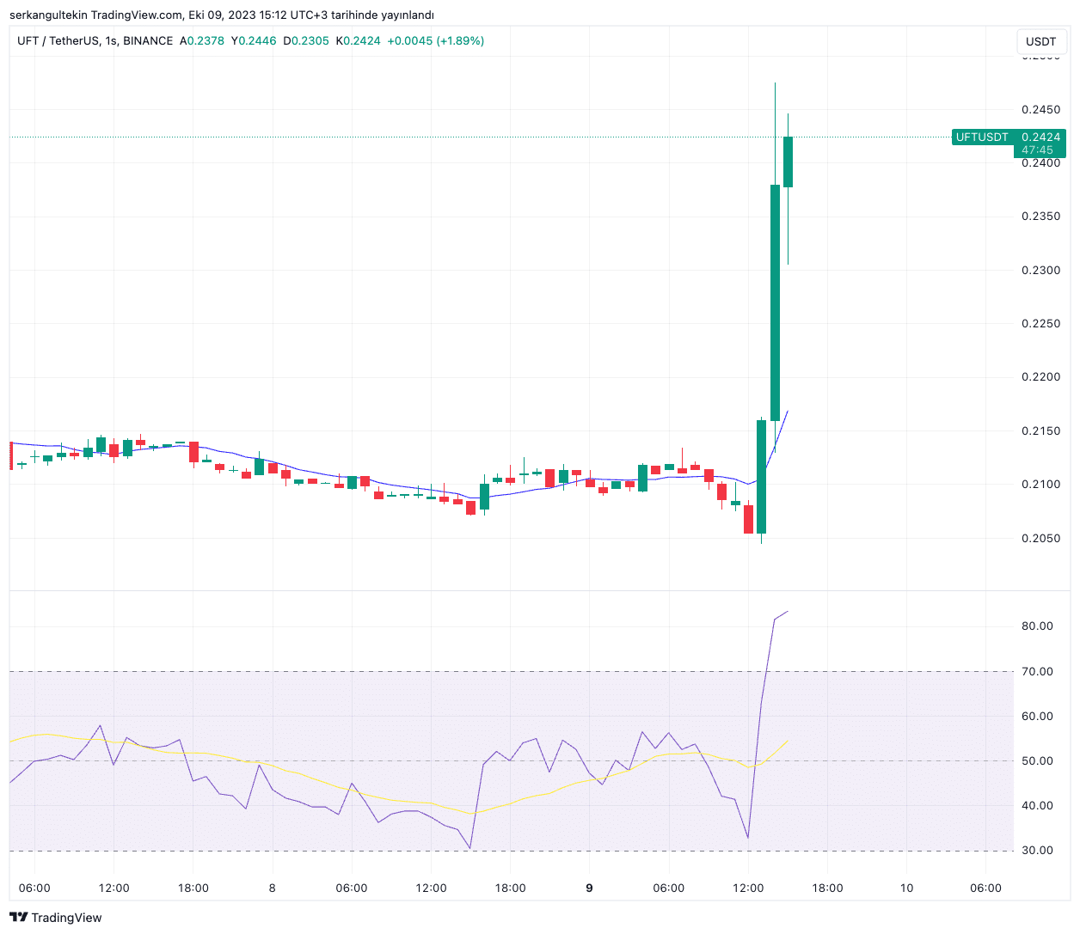
Task: Click the +0.0045 (+1.89%) change value
Action: [435, 40]
